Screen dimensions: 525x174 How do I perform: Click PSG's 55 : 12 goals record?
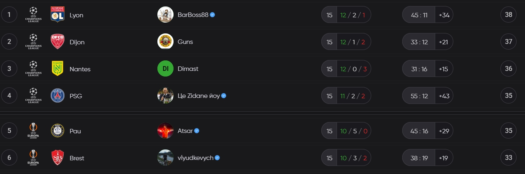[419, 96]
